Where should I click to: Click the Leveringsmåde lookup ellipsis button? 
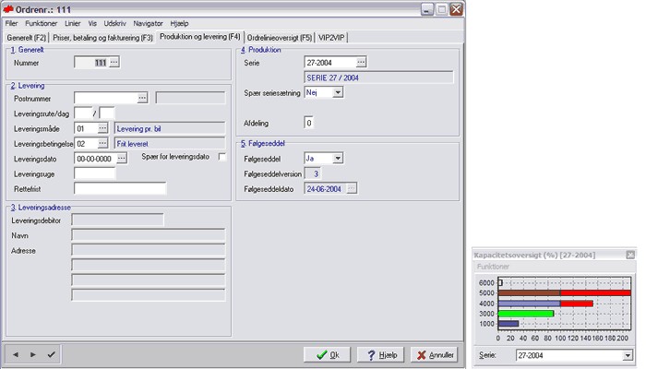tap(102, 128)
